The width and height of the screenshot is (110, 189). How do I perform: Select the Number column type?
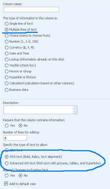point(7,41)
